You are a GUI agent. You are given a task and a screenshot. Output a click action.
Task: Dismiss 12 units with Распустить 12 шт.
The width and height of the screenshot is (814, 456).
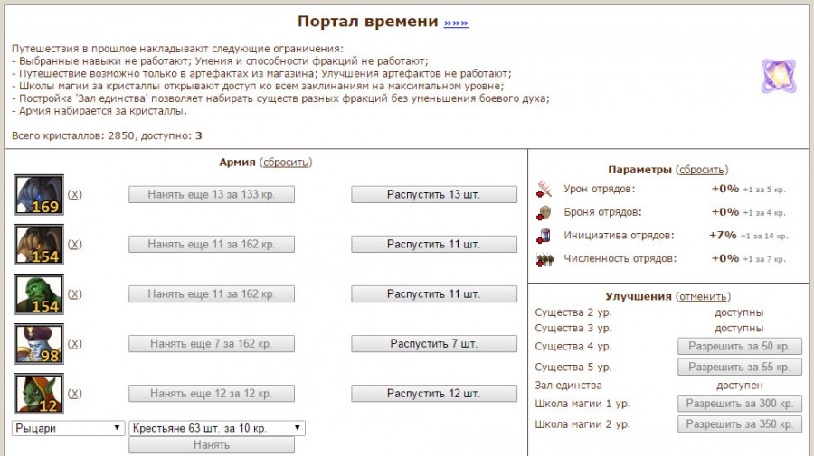434,394
